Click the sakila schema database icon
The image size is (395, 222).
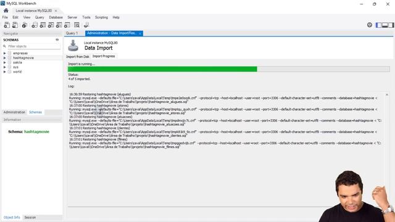pyautogui.click(x=10, y=62)
